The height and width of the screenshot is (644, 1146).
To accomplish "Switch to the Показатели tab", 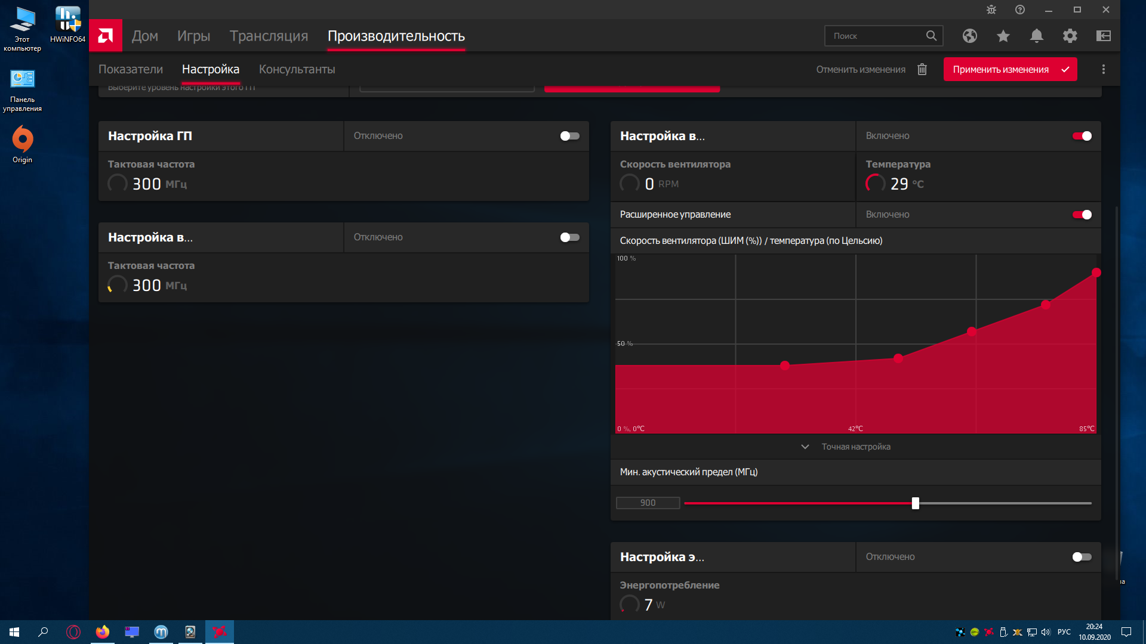I will (130, 69).
